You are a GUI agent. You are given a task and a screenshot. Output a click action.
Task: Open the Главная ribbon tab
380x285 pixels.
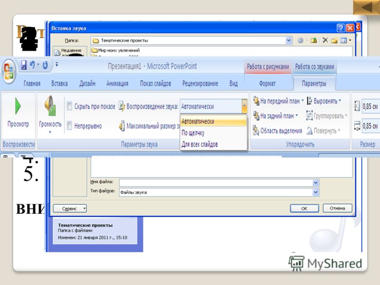click(x=32, y=84)
